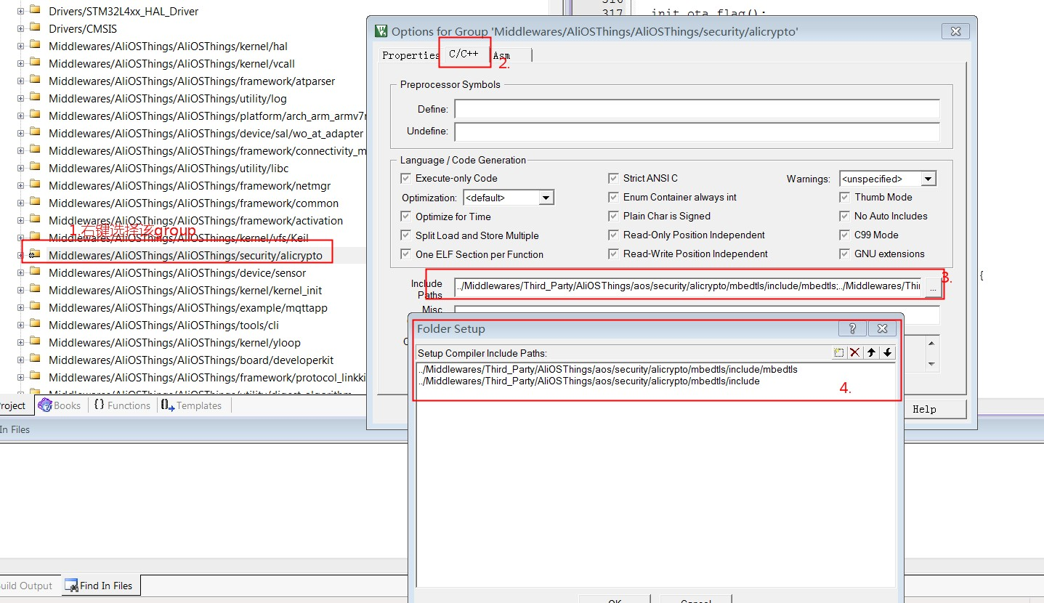Image resolution: width=1044 pixels, height=603 pixels.
Task: Click the browse button next to Include Paths
Action: (934, 288)
